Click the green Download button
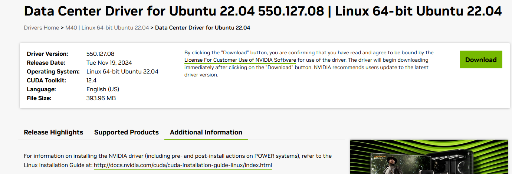The height and width of the screenshot is (174, 512). pyautogui.click(x=481, y=59)
